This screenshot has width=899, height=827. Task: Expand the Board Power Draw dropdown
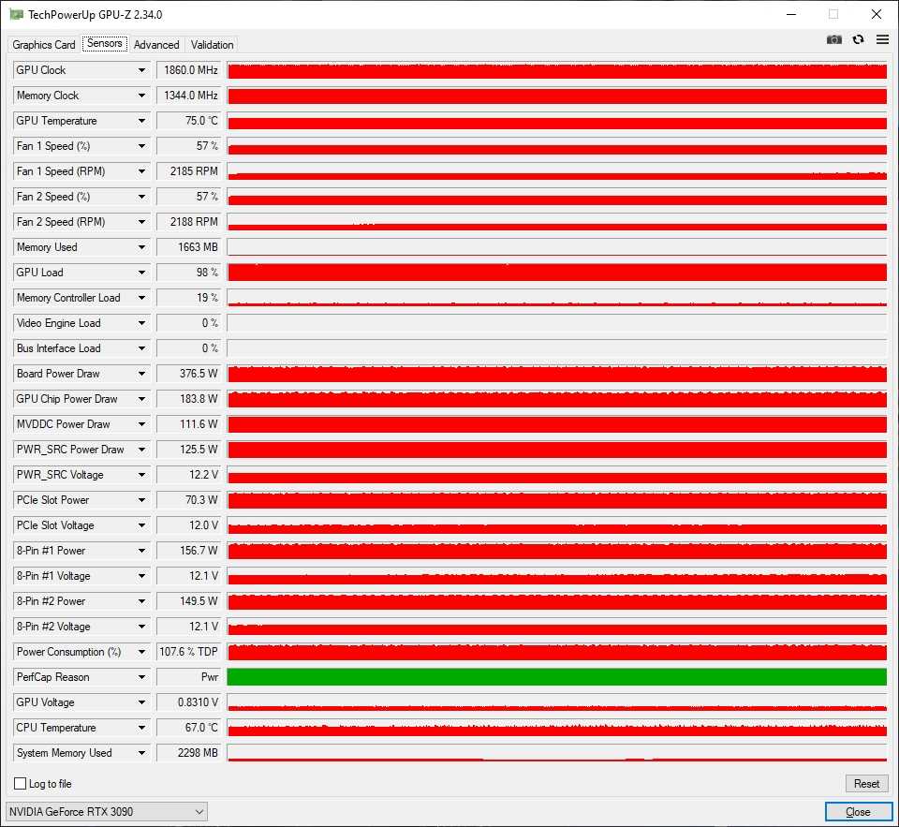click(142, 374)
